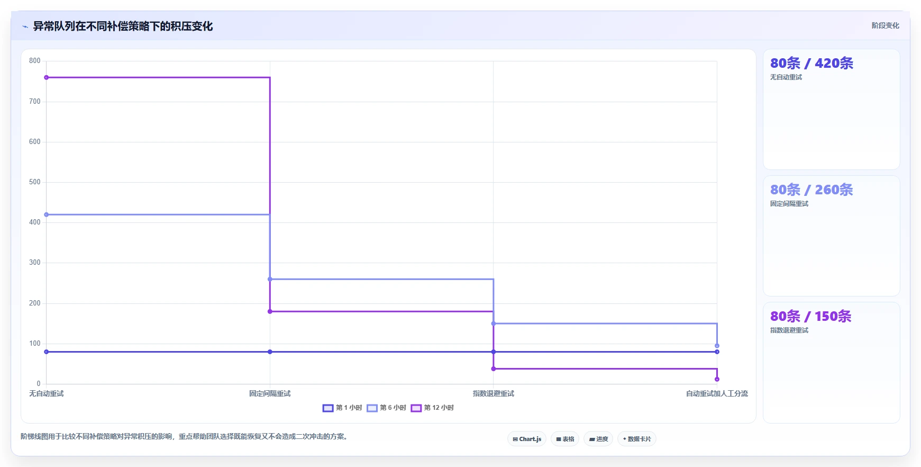Click the y-axis tick 600
This screenshot has width=921, height=467.
35,141
